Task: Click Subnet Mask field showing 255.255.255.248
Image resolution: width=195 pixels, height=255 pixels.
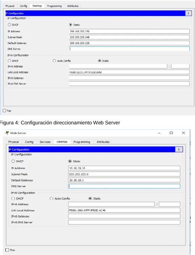Action: (129, 37)
